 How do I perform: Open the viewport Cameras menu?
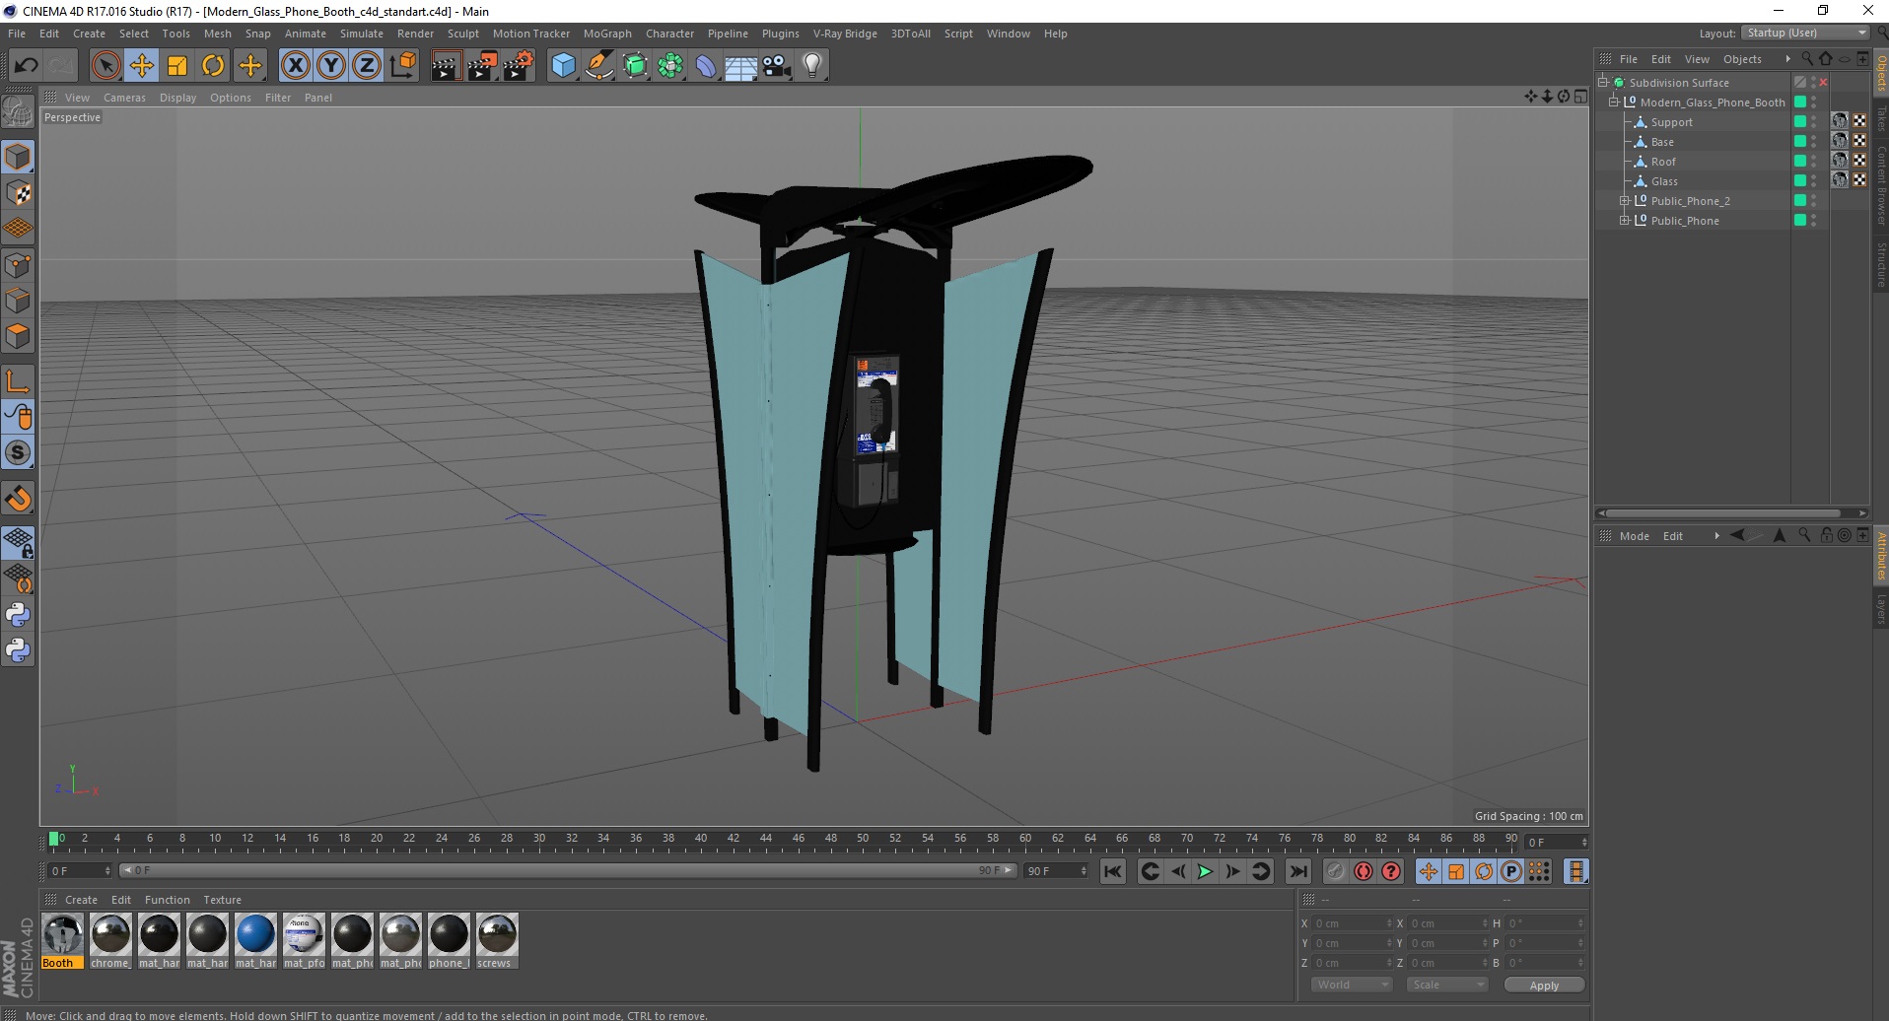pyautogui.click(x=124, y=98)
